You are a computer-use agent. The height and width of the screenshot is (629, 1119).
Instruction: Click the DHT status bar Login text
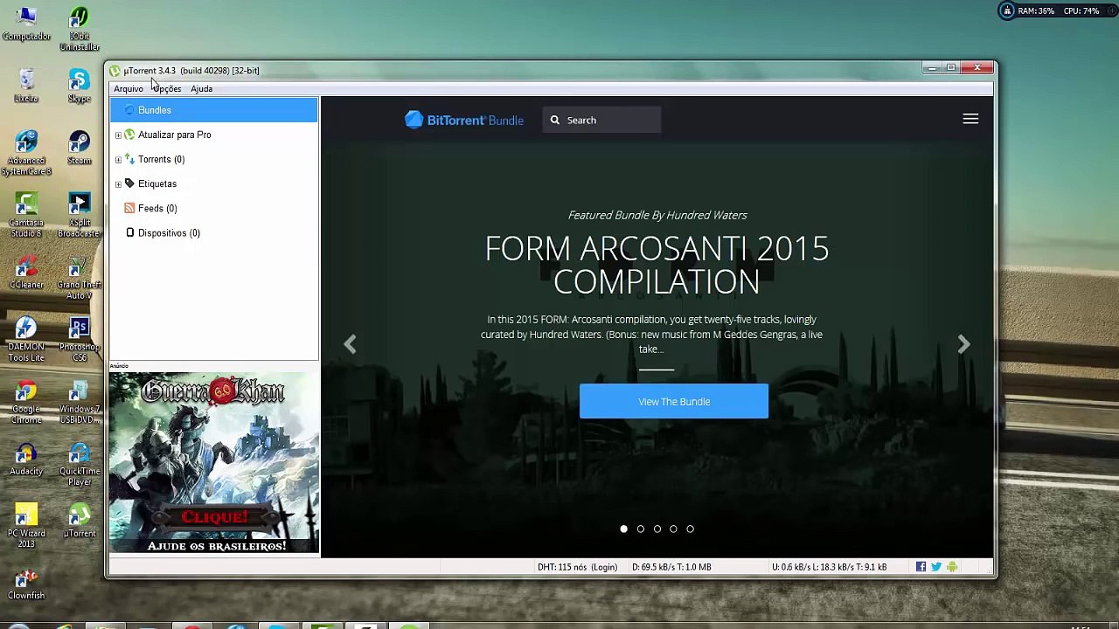(603, 567)
